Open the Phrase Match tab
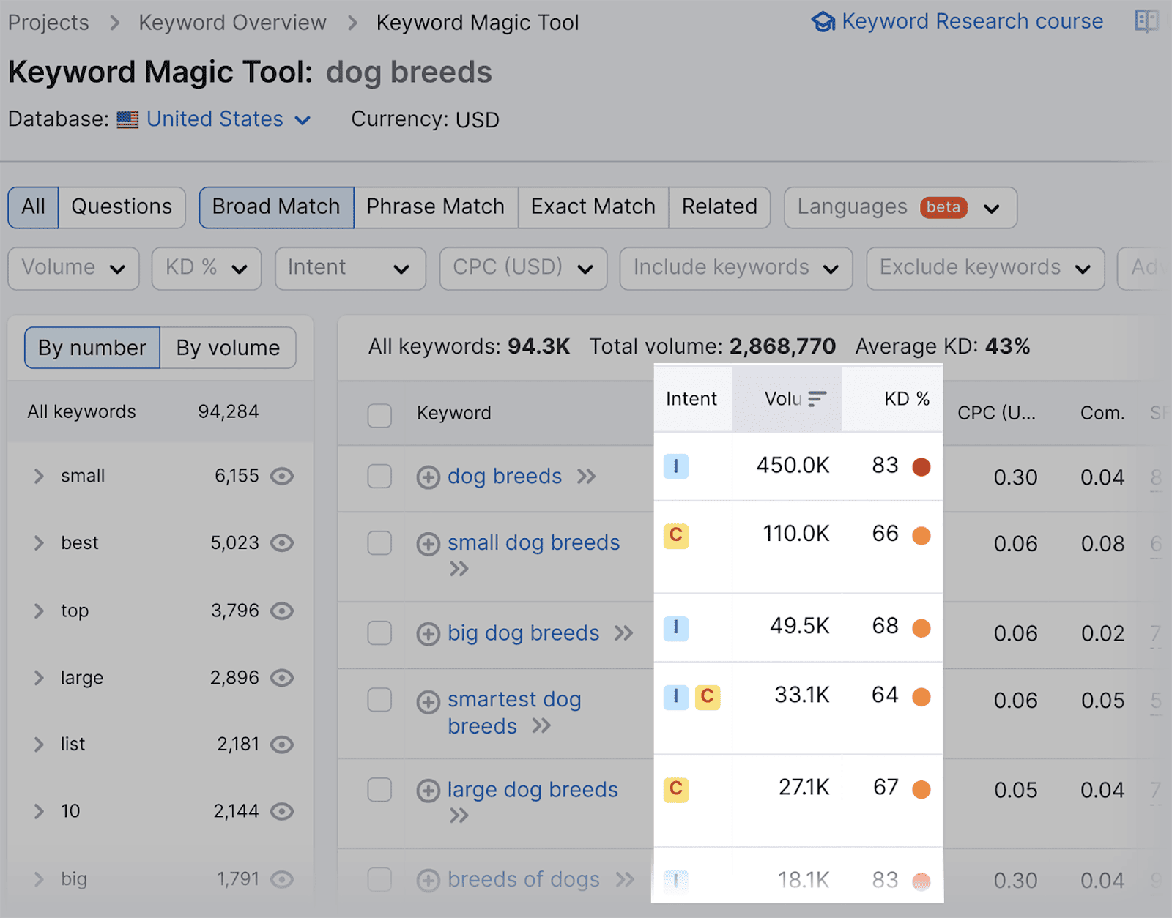This screenshot has width=1172, height=918. pyautogui.click(x=435, y=207)
